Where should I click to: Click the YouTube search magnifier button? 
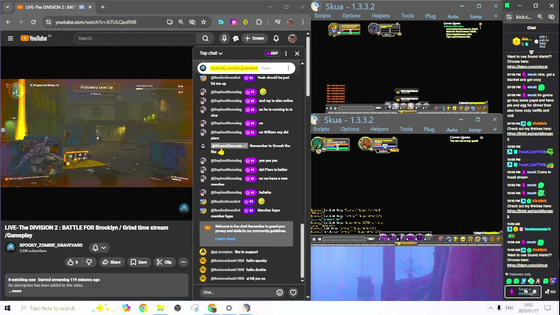click(x=205, y=38)
